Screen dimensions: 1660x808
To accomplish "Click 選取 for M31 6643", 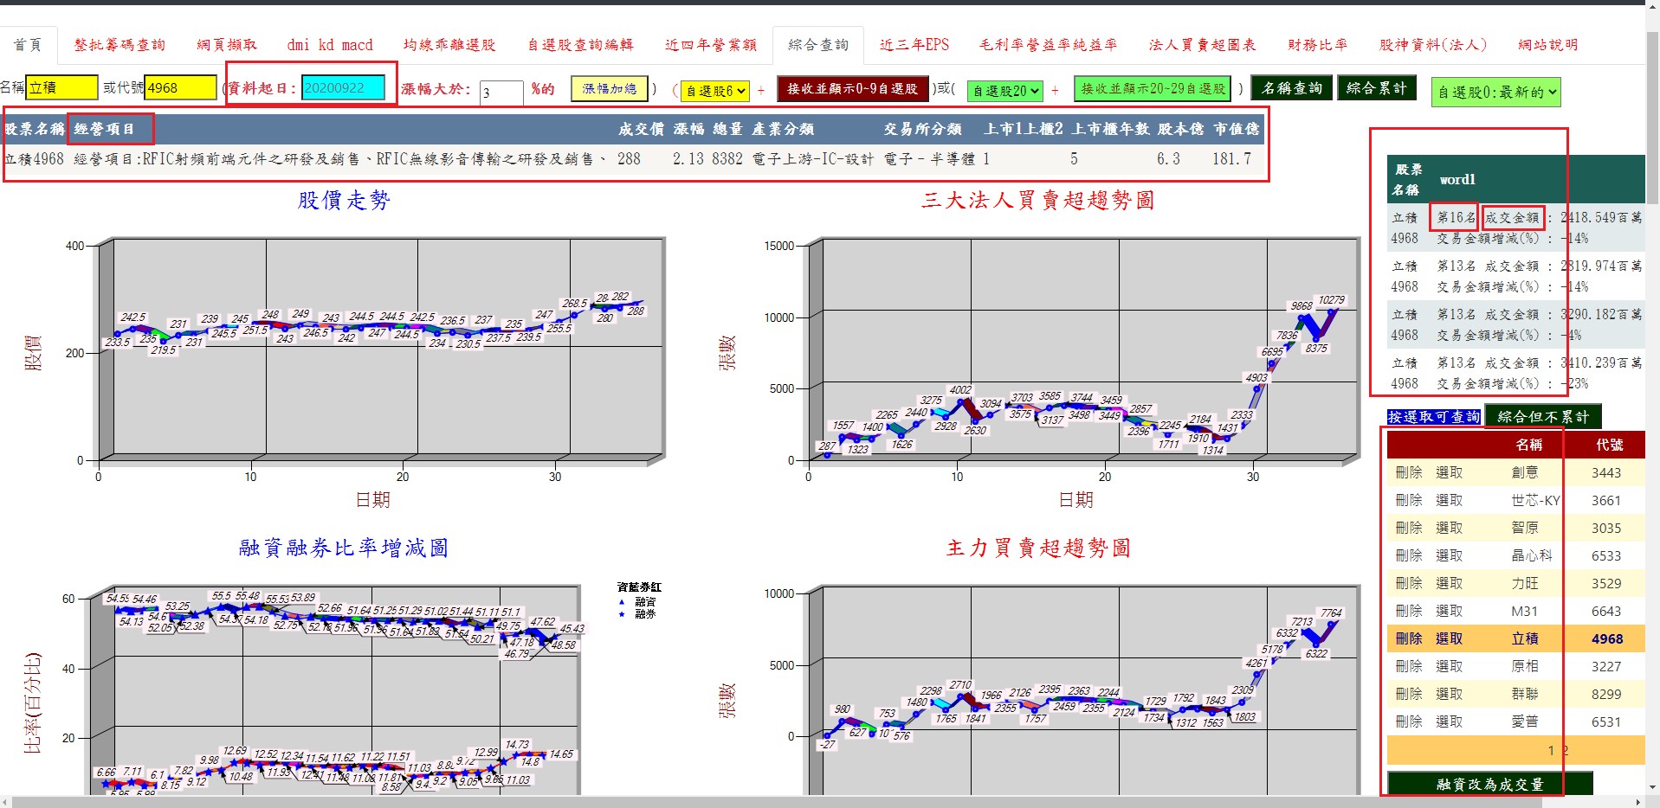I will [1449, 611].
